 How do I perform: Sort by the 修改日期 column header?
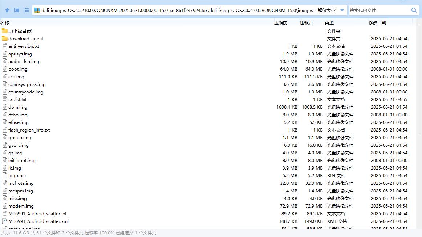377,22
